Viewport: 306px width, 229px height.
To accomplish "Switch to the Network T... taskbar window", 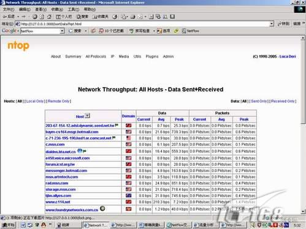I will coord(96,225).
